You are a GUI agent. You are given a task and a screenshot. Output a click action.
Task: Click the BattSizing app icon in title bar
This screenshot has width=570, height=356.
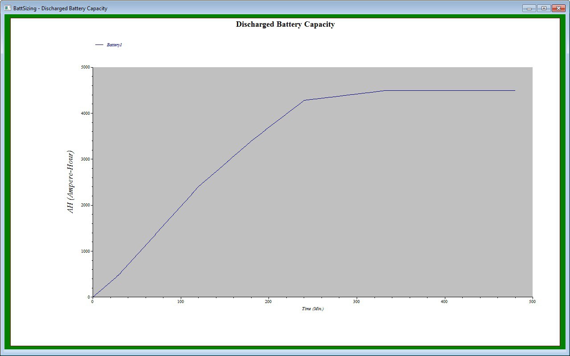point(8,8)
